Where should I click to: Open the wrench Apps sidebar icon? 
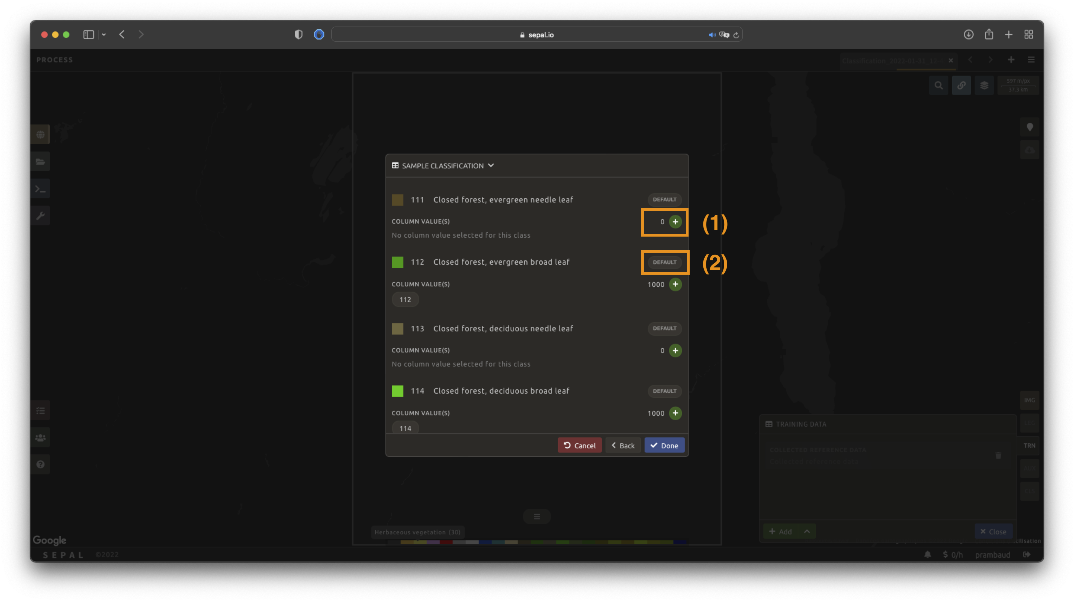coord(40,216)
